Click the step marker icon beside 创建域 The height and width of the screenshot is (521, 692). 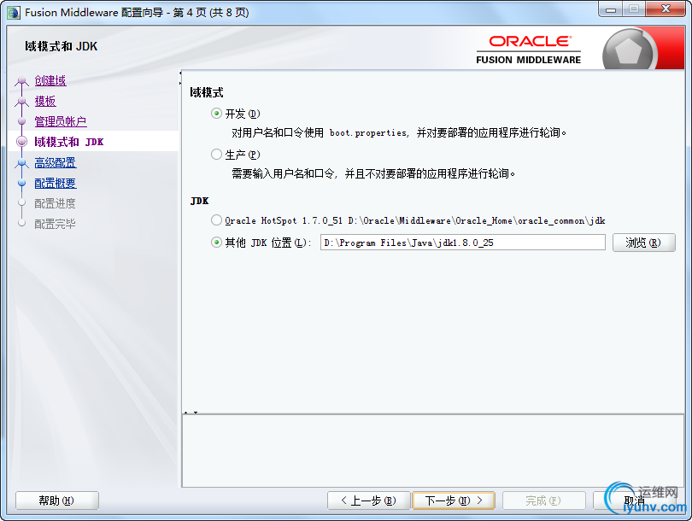click(21, 81)
